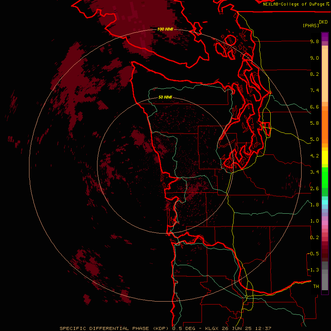
Task: Click the 5.8 scale value
Action: (x=314, y=123)
